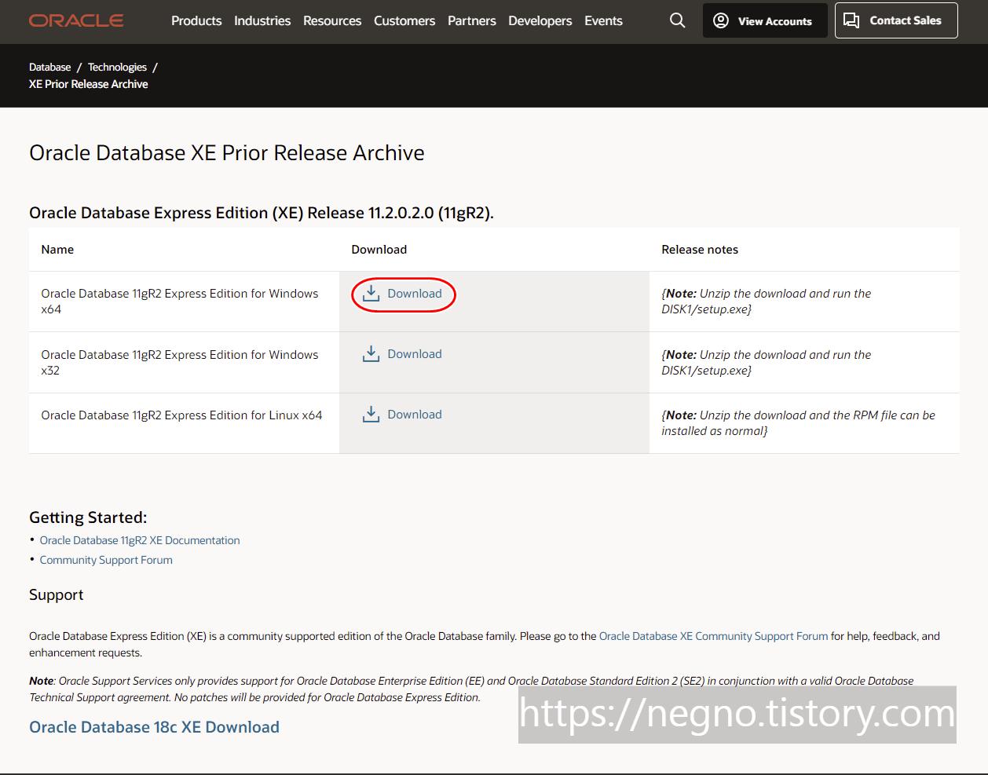Click the Windows x32 row release note
The image size is (988, 775).
(766, 362)
